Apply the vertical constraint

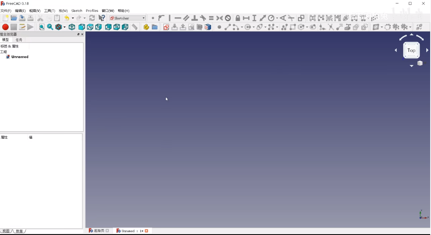[x=169, y=18]
